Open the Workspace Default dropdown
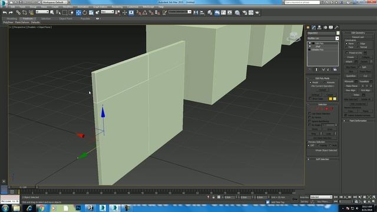 [55, 2]
